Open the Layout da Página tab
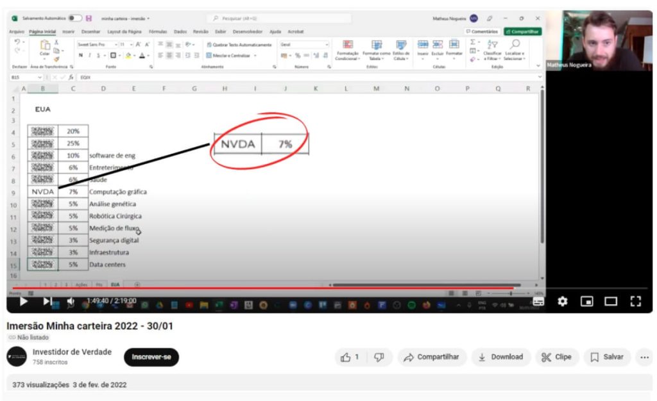This screenshot has height=401, width=657. coord(124,32)
